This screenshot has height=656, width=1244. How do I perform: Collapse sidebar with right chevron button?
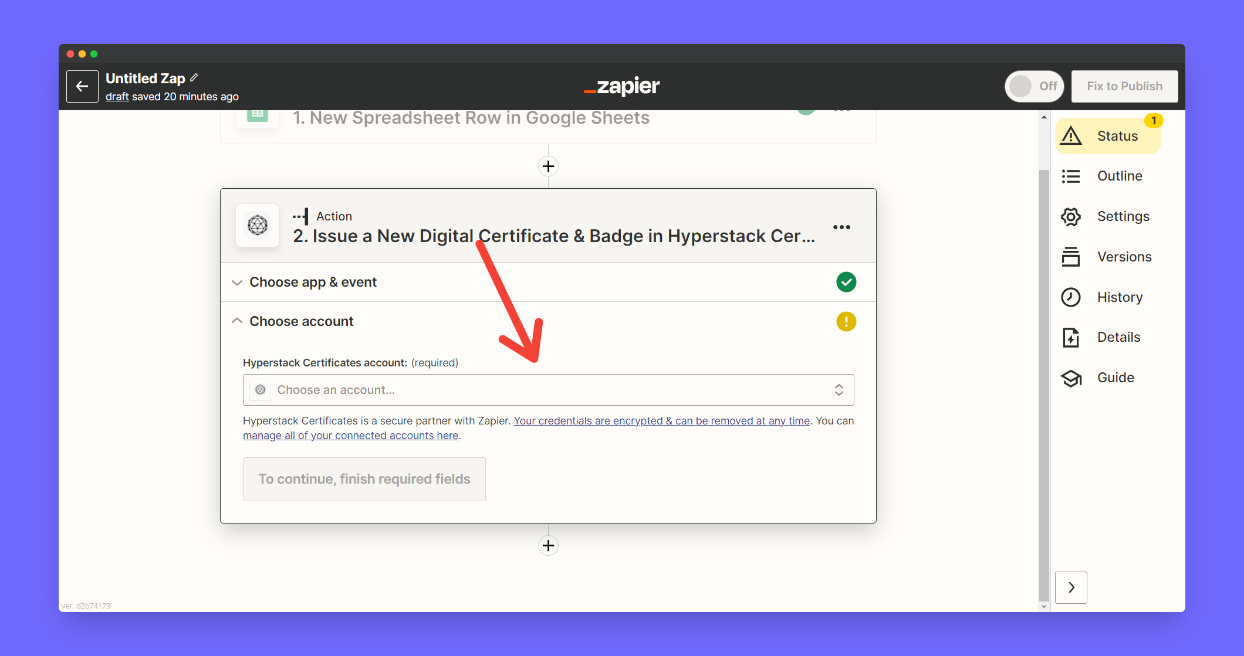[1071, 587]
